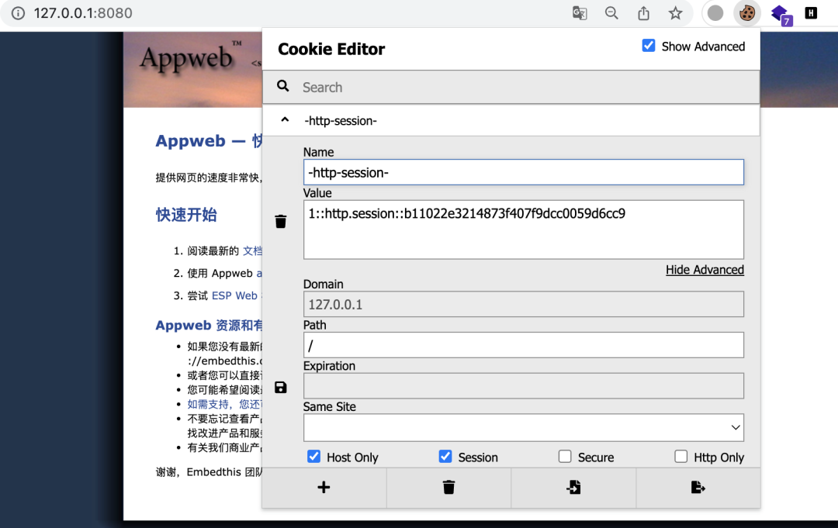Click delete all cookies trash in bottom bar
Image resolution: width=838 pixels, height=528 pixels.
point(448,488)
